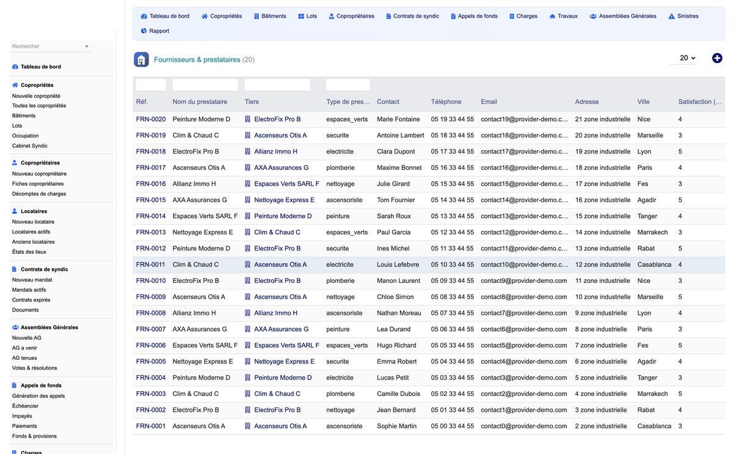Open the Rechercher search dropdown arrow
Image resolution: width=733 pixels, height=454 pixels.
[x=87, y=46]
